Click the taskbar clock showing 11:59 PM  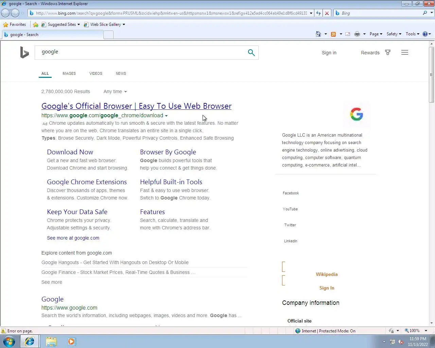(x=418, y=342)
